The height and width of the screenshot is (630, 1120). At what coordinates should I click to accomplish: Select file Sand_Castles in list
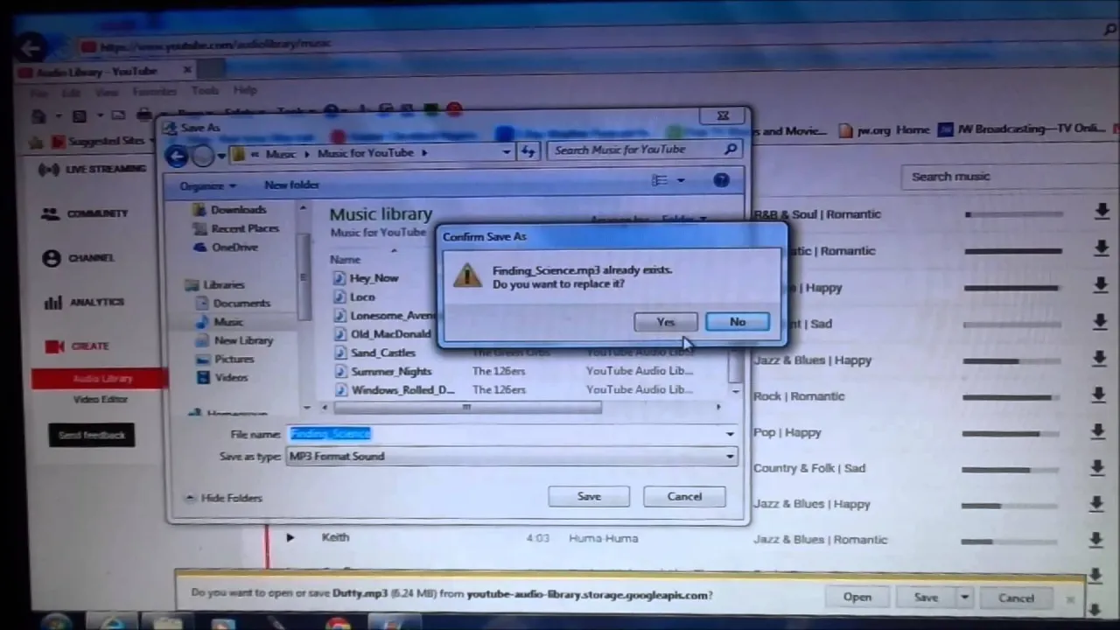[x=382, y=353]
